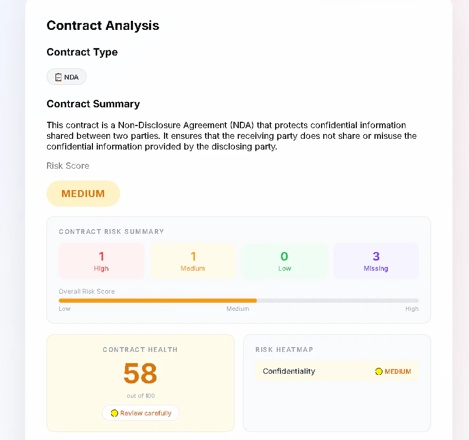The width and height of the screenshot is (469, 440).
Task: Click the MEDIUM label in Risk Heatmap
Action: click(398, 371)
